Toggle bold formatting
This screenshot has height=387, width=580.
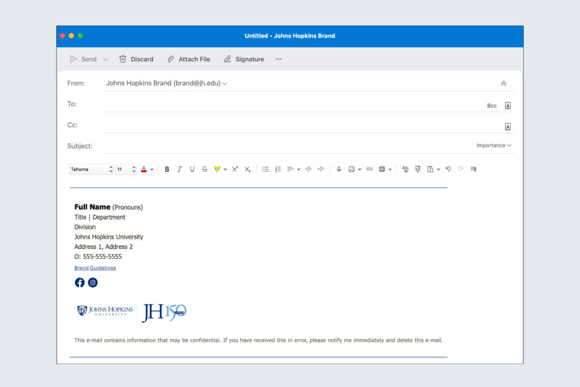(167, 169)
